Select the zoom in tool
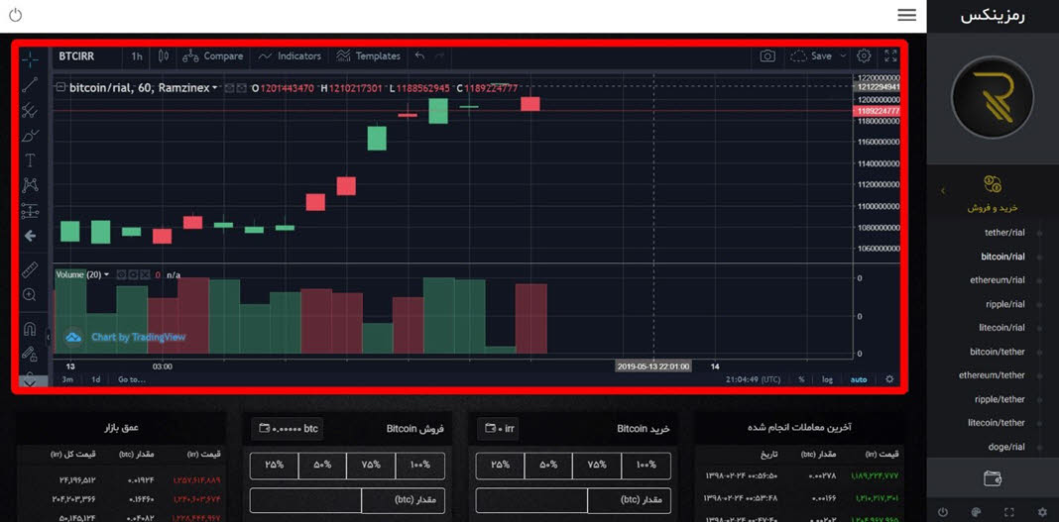Image resolution: width=1059 pixels, height=522 pixels. pyautogui.click(x=30, y=295)
